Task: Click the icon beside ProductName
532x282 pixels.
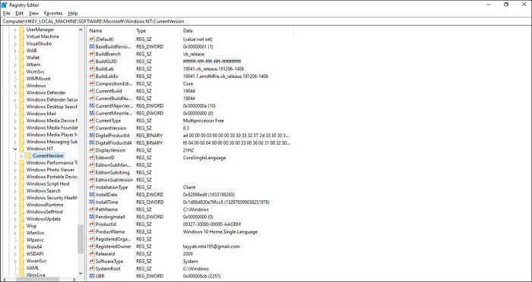Action: (91, 231)
